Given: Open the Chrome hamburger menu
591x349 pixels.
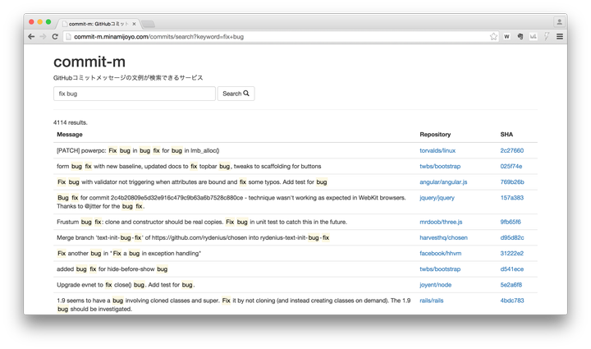Looking at the screenshot, I should point(560,37).
